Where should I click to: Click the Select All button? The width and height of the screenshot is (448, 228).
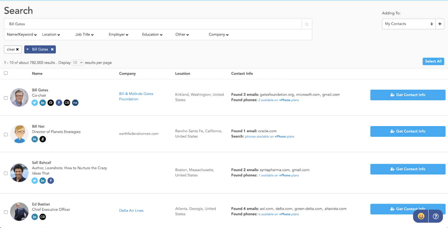(x=433, y=61)
